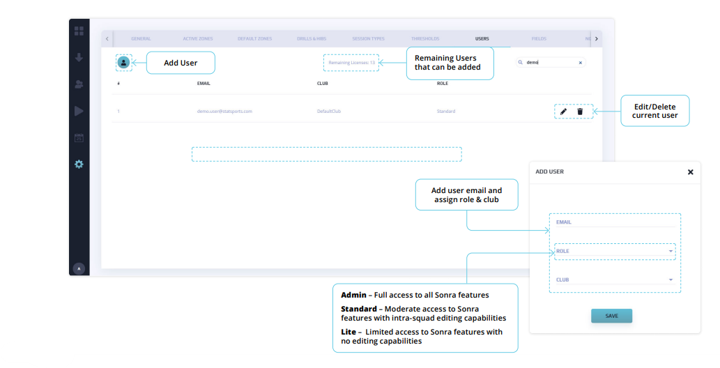Close the Add User dialog
Screen dimensions: 720x368
point(690,172)
